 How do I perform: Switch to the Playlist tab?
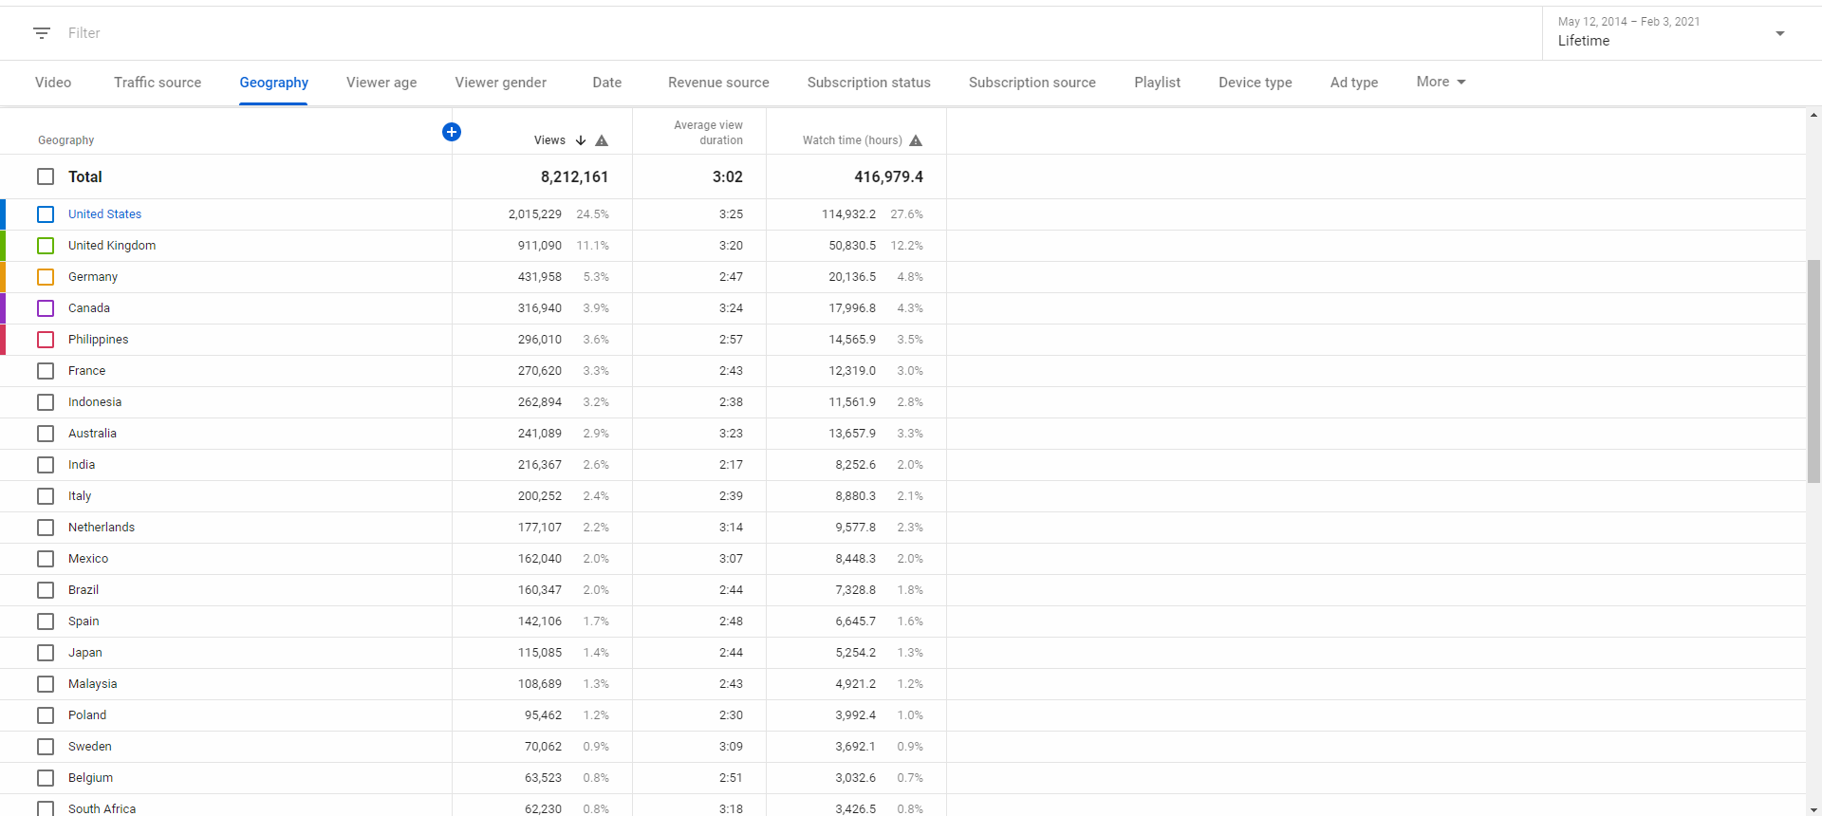click(x=1158, y=83)
